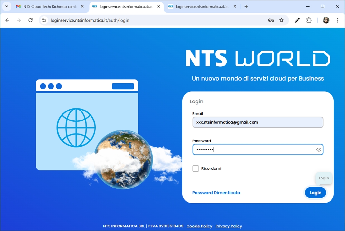
Task: Expand the tab search dropdown
Action: click(6, 6)
